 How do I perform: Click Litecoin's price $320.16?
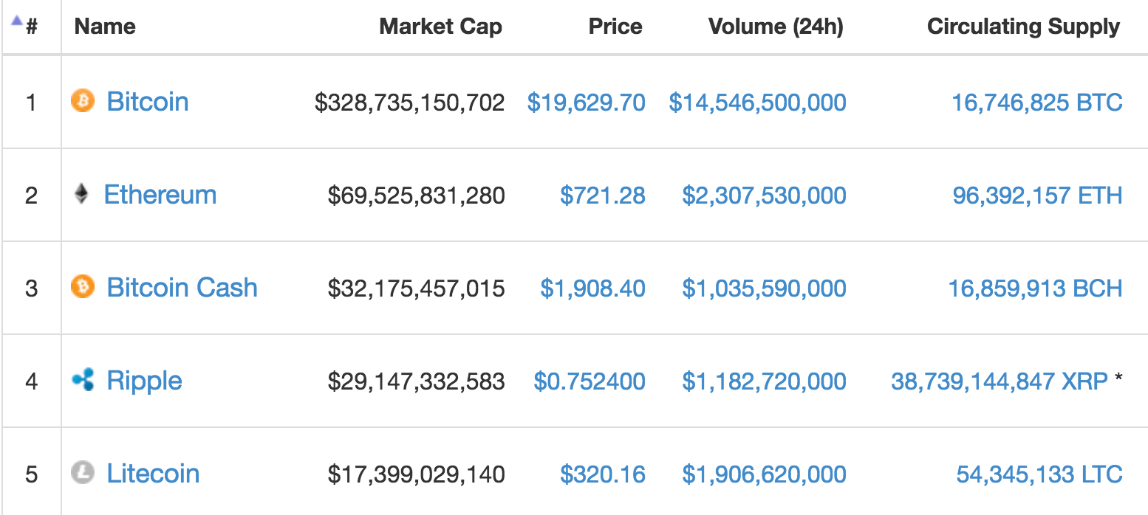[603, 474]
